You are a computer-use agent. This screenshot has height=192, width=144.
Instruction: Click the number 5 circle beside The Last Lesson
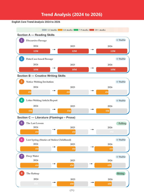tap(22, 123)
